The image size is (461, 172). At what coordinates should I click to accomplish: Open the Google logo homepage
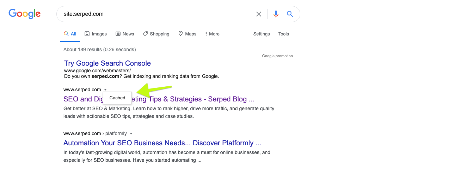25,14
